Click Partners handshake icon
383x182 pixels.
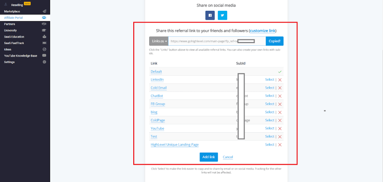tap(44, 24)
